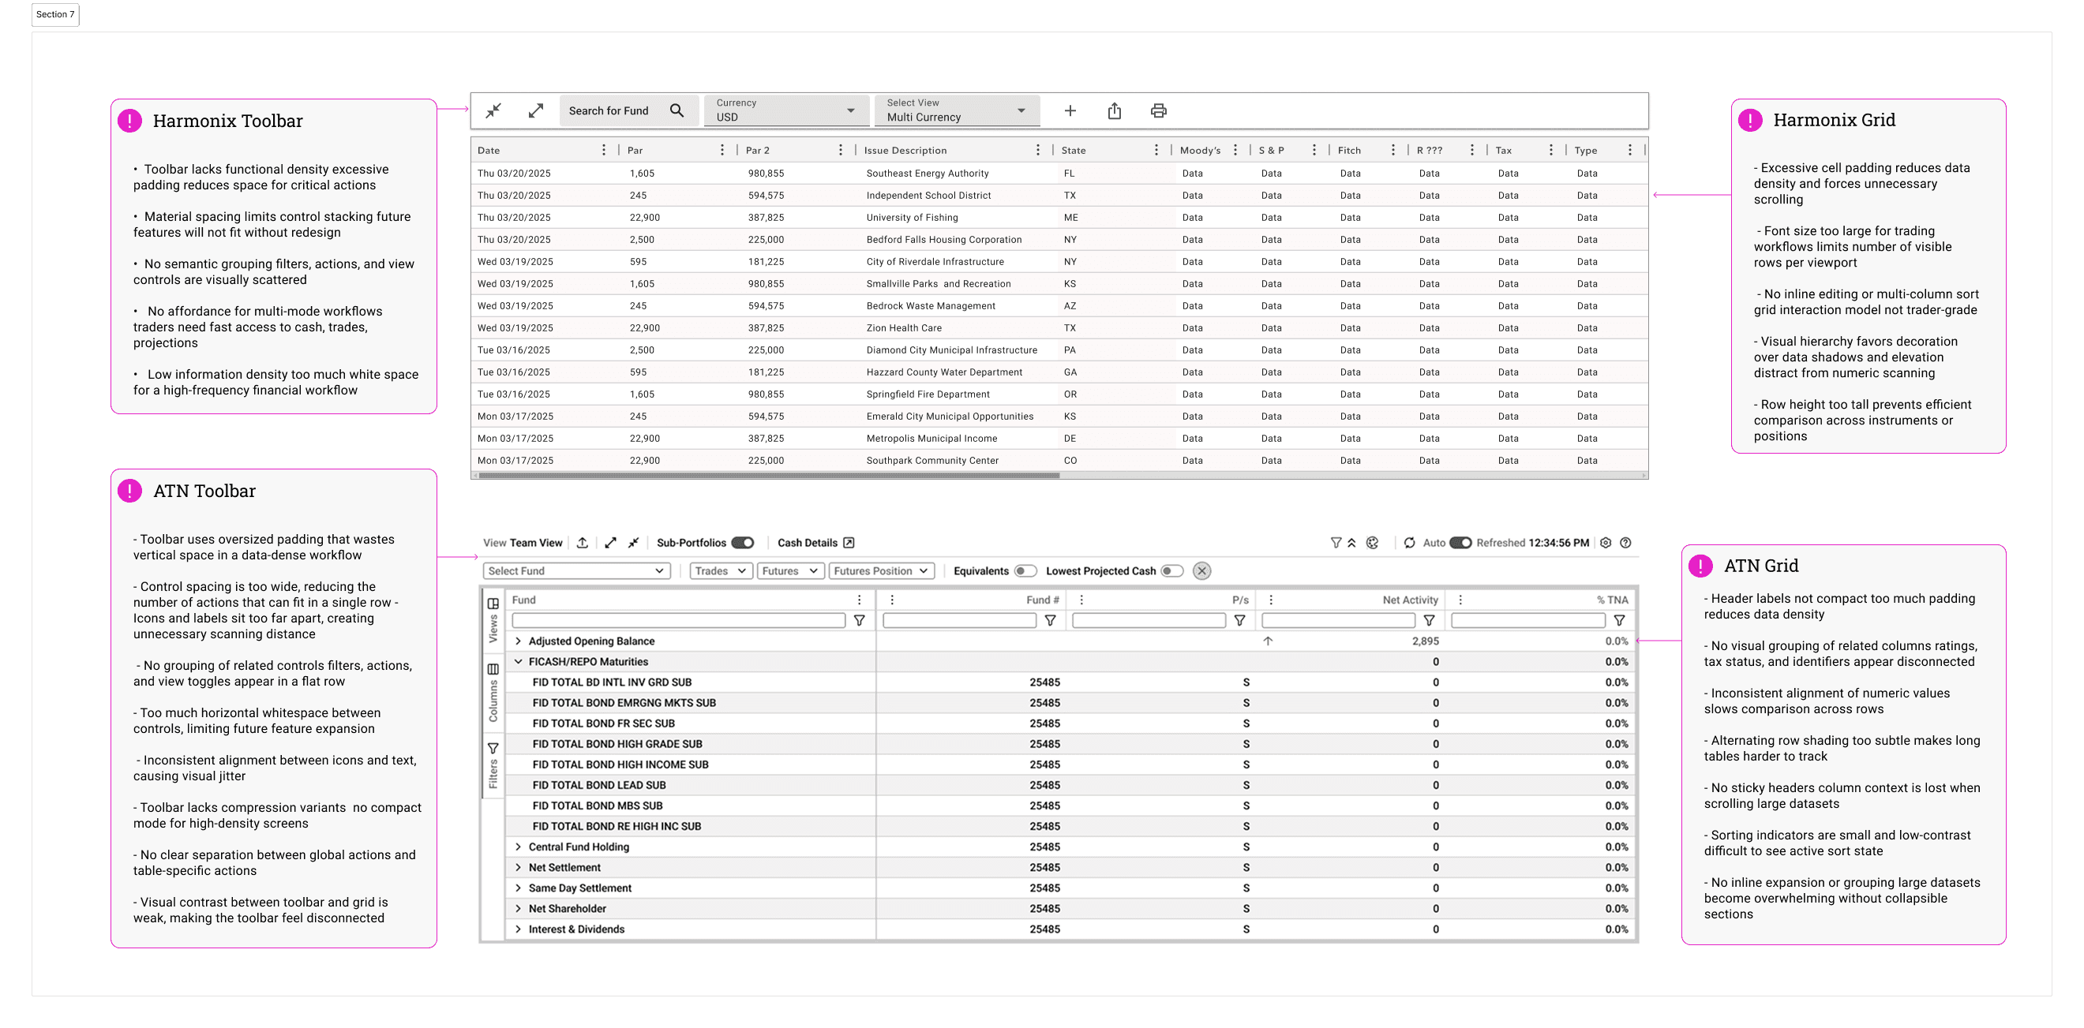Click the print icon in Harmonix toolbar
Viewport: 2084px width, 1028px height.
pyautogui.click(x=1158, y=110)
